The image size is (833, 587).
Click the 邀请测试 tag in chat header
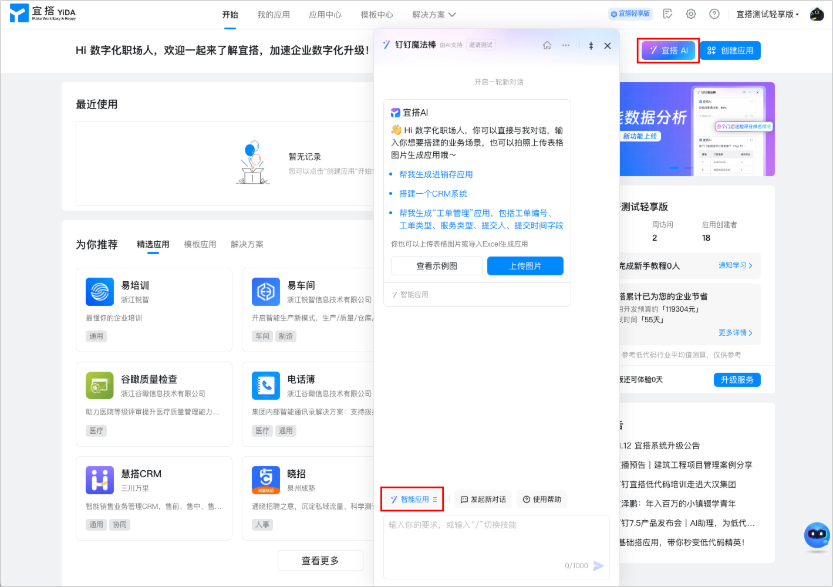[x=481, y=45]
